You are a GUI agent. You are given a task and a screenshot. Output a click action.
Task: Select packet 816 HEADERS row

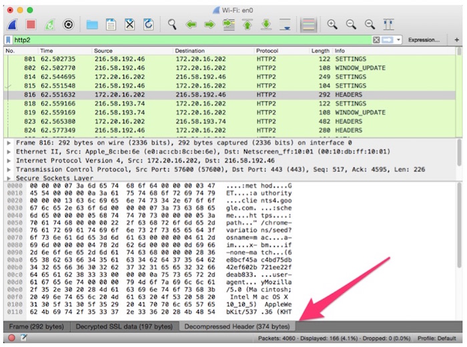pos(229,95)
